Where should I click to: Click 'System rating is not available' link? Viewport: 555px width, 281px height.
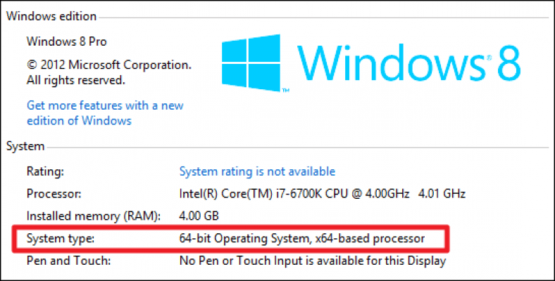257,171
